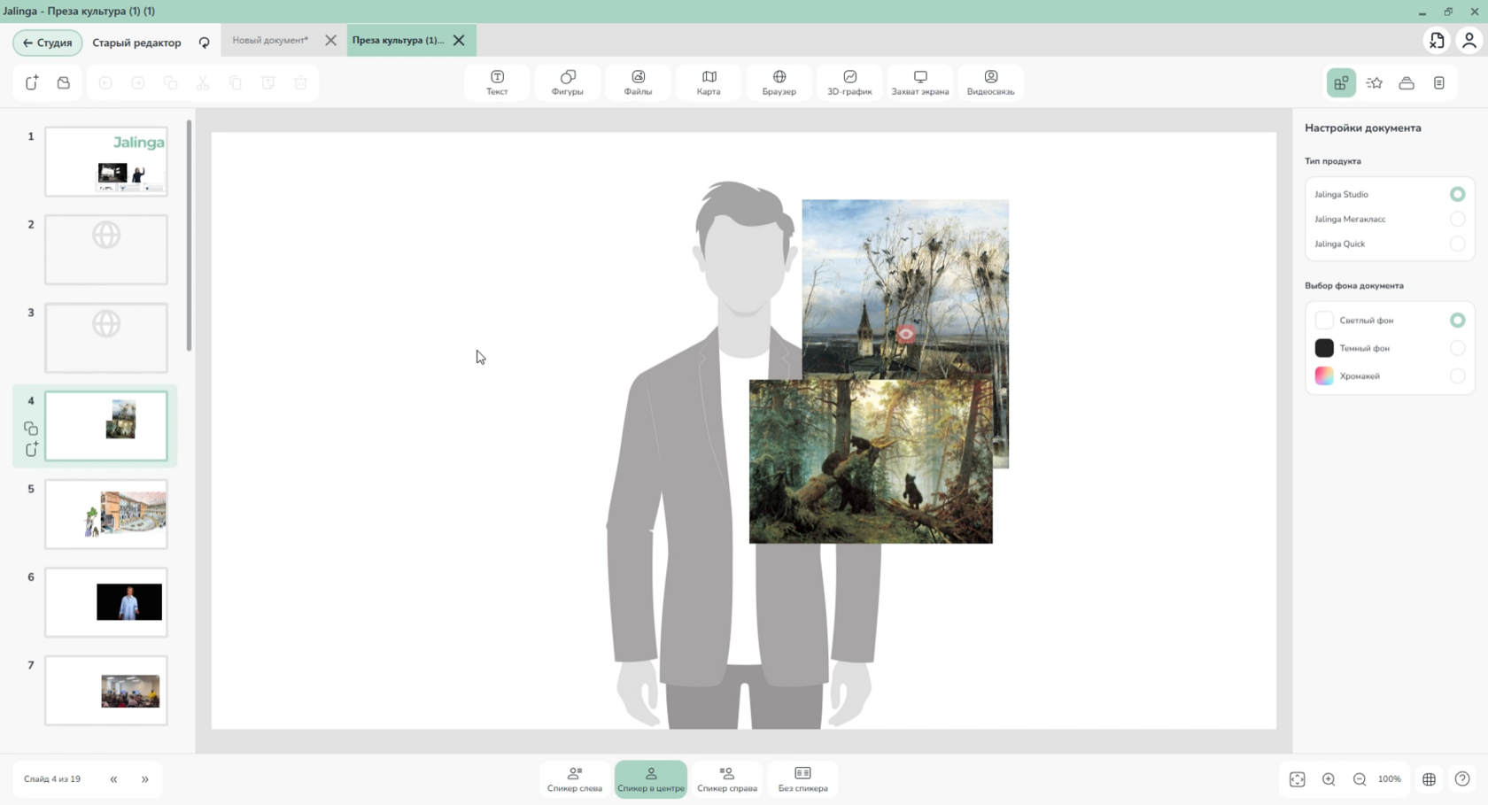
Task: Open the star animations panel
Action: (x=1375, y=82)
